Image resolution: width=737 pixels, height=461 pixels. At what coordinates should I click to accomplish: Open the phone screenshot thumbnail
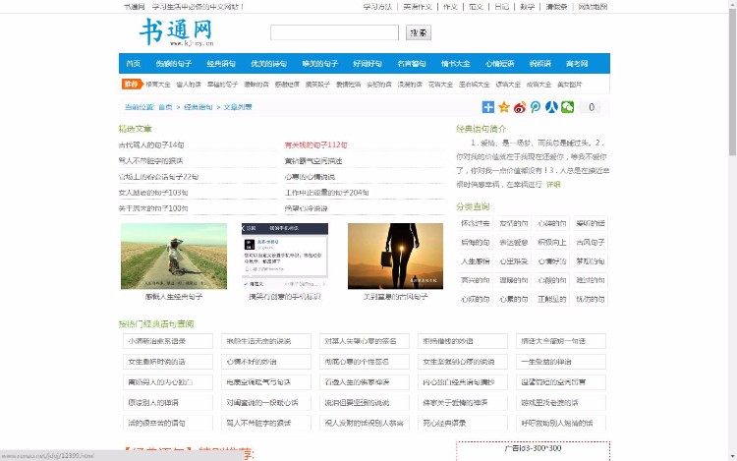(x=285, y=257)
